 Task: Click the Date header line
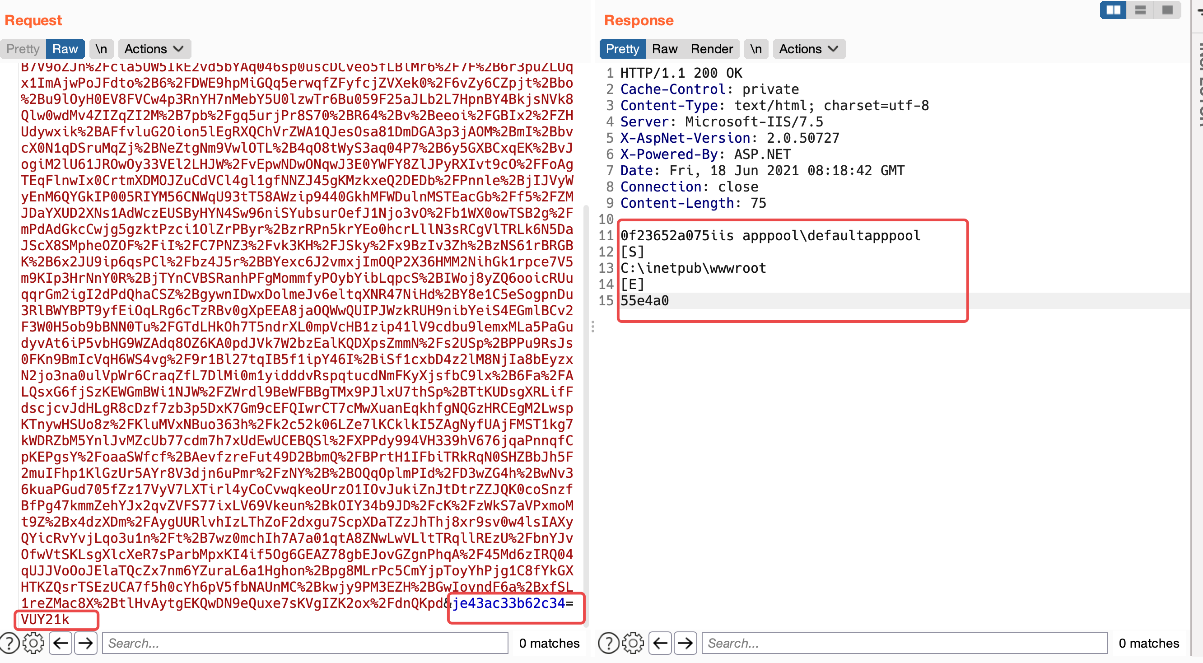[762, 170]
